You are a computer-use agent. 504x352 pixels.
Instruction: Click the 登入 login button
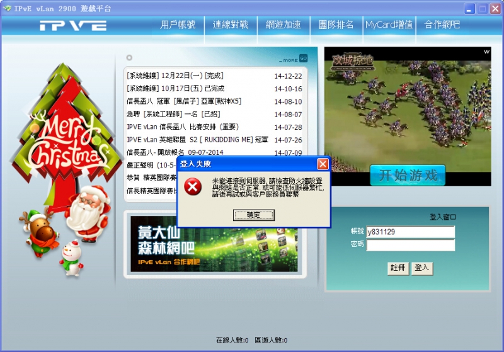(x=421, y=268)
